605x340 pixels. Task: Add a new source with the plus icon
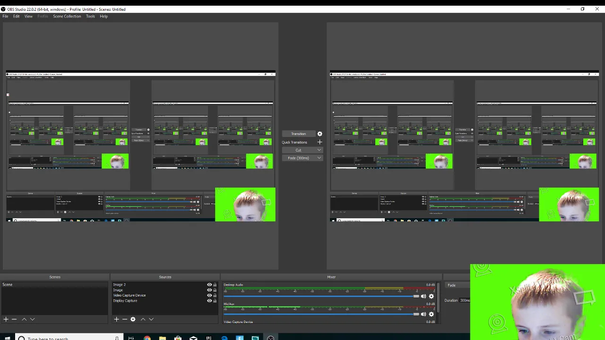116,319
